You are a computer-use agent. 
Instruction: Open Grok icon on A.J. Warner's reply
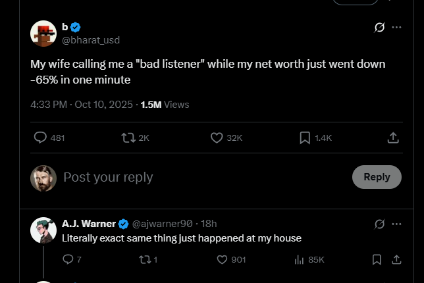point(379,224)
